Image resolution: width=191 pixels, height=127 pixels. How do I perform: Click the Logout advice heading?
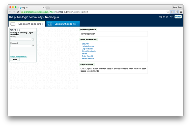coord(87,64)
